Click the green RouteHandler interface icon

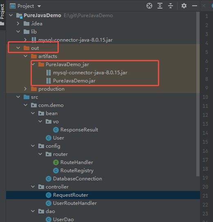coord(56,162)
